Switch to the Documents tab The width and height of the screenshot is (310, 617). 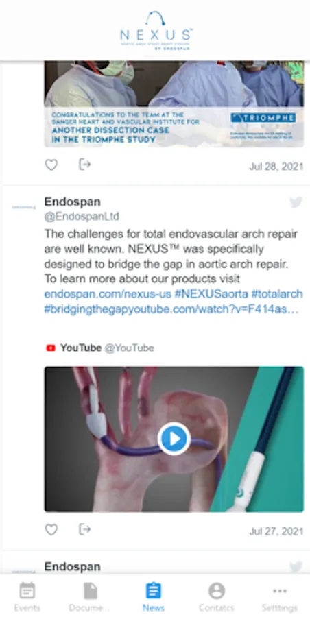(90, 597)
